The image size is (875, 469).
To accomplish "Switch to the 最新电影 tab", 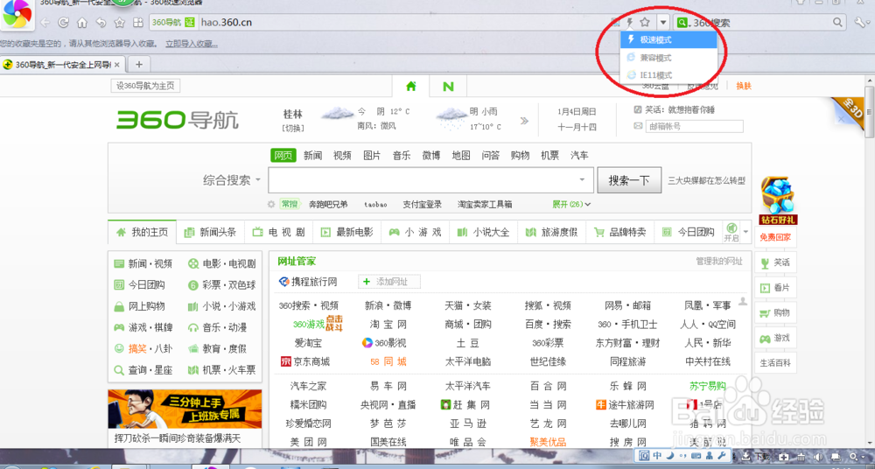I will pos(347,232).
